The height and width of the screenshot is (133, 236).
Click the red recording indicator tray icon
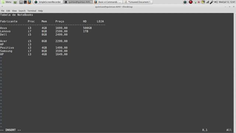pyautogui.click(x=191, y=2)
